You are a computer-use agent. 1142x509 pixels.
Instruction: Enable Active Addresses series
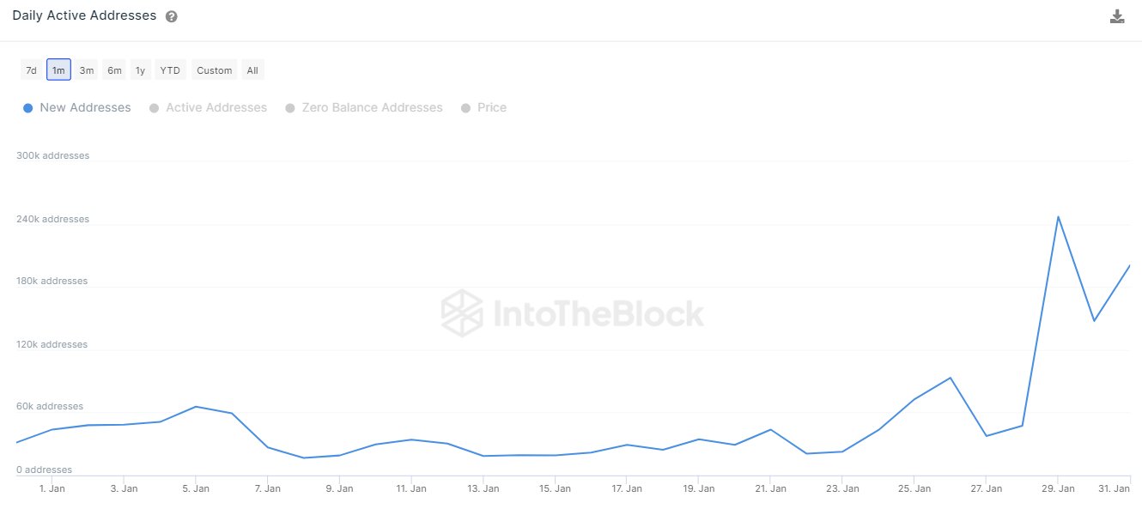point(216,108)
